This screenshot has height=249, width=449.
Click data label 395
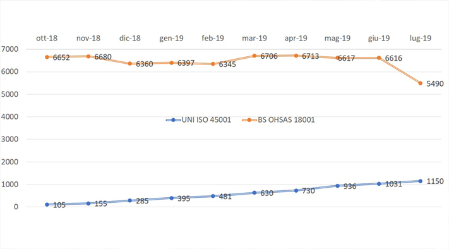(184, 198)
